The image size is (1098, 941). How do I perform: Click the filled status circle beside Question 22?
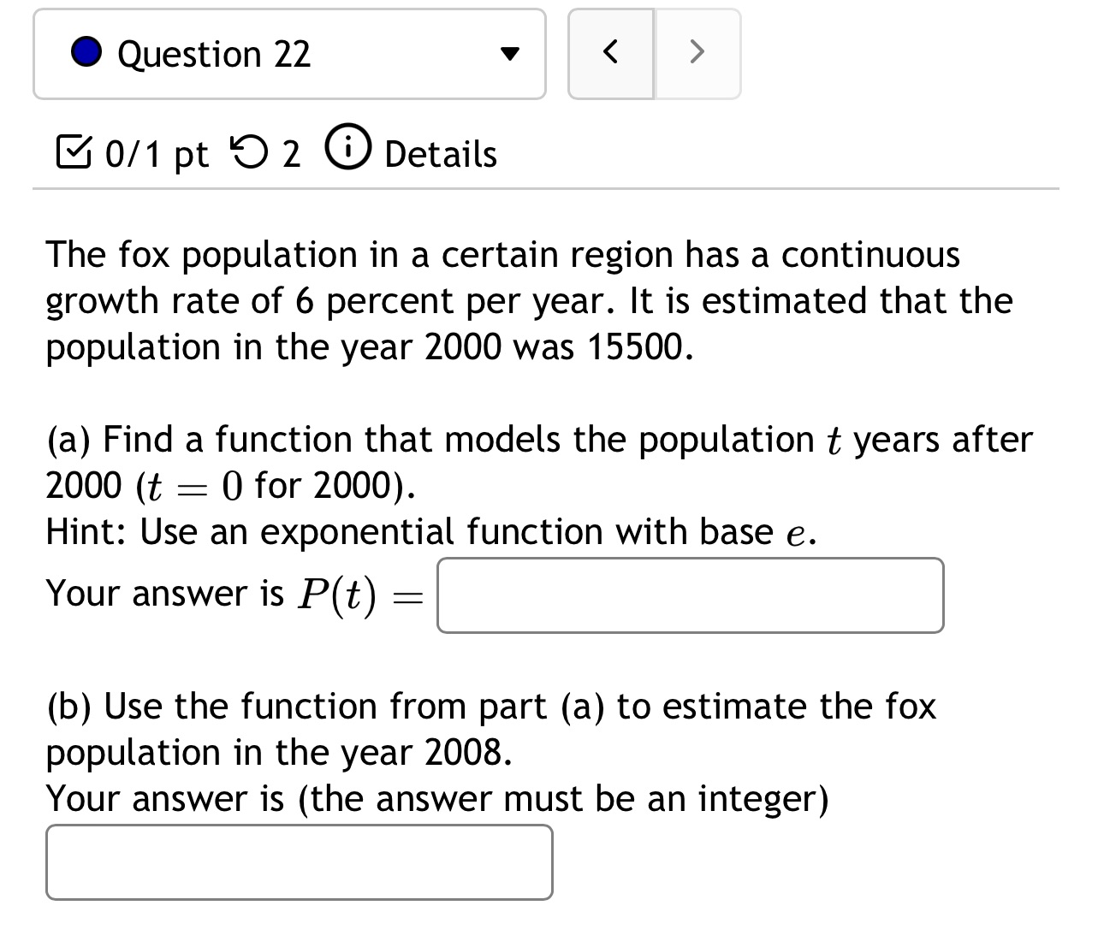[x=86, y=53]
